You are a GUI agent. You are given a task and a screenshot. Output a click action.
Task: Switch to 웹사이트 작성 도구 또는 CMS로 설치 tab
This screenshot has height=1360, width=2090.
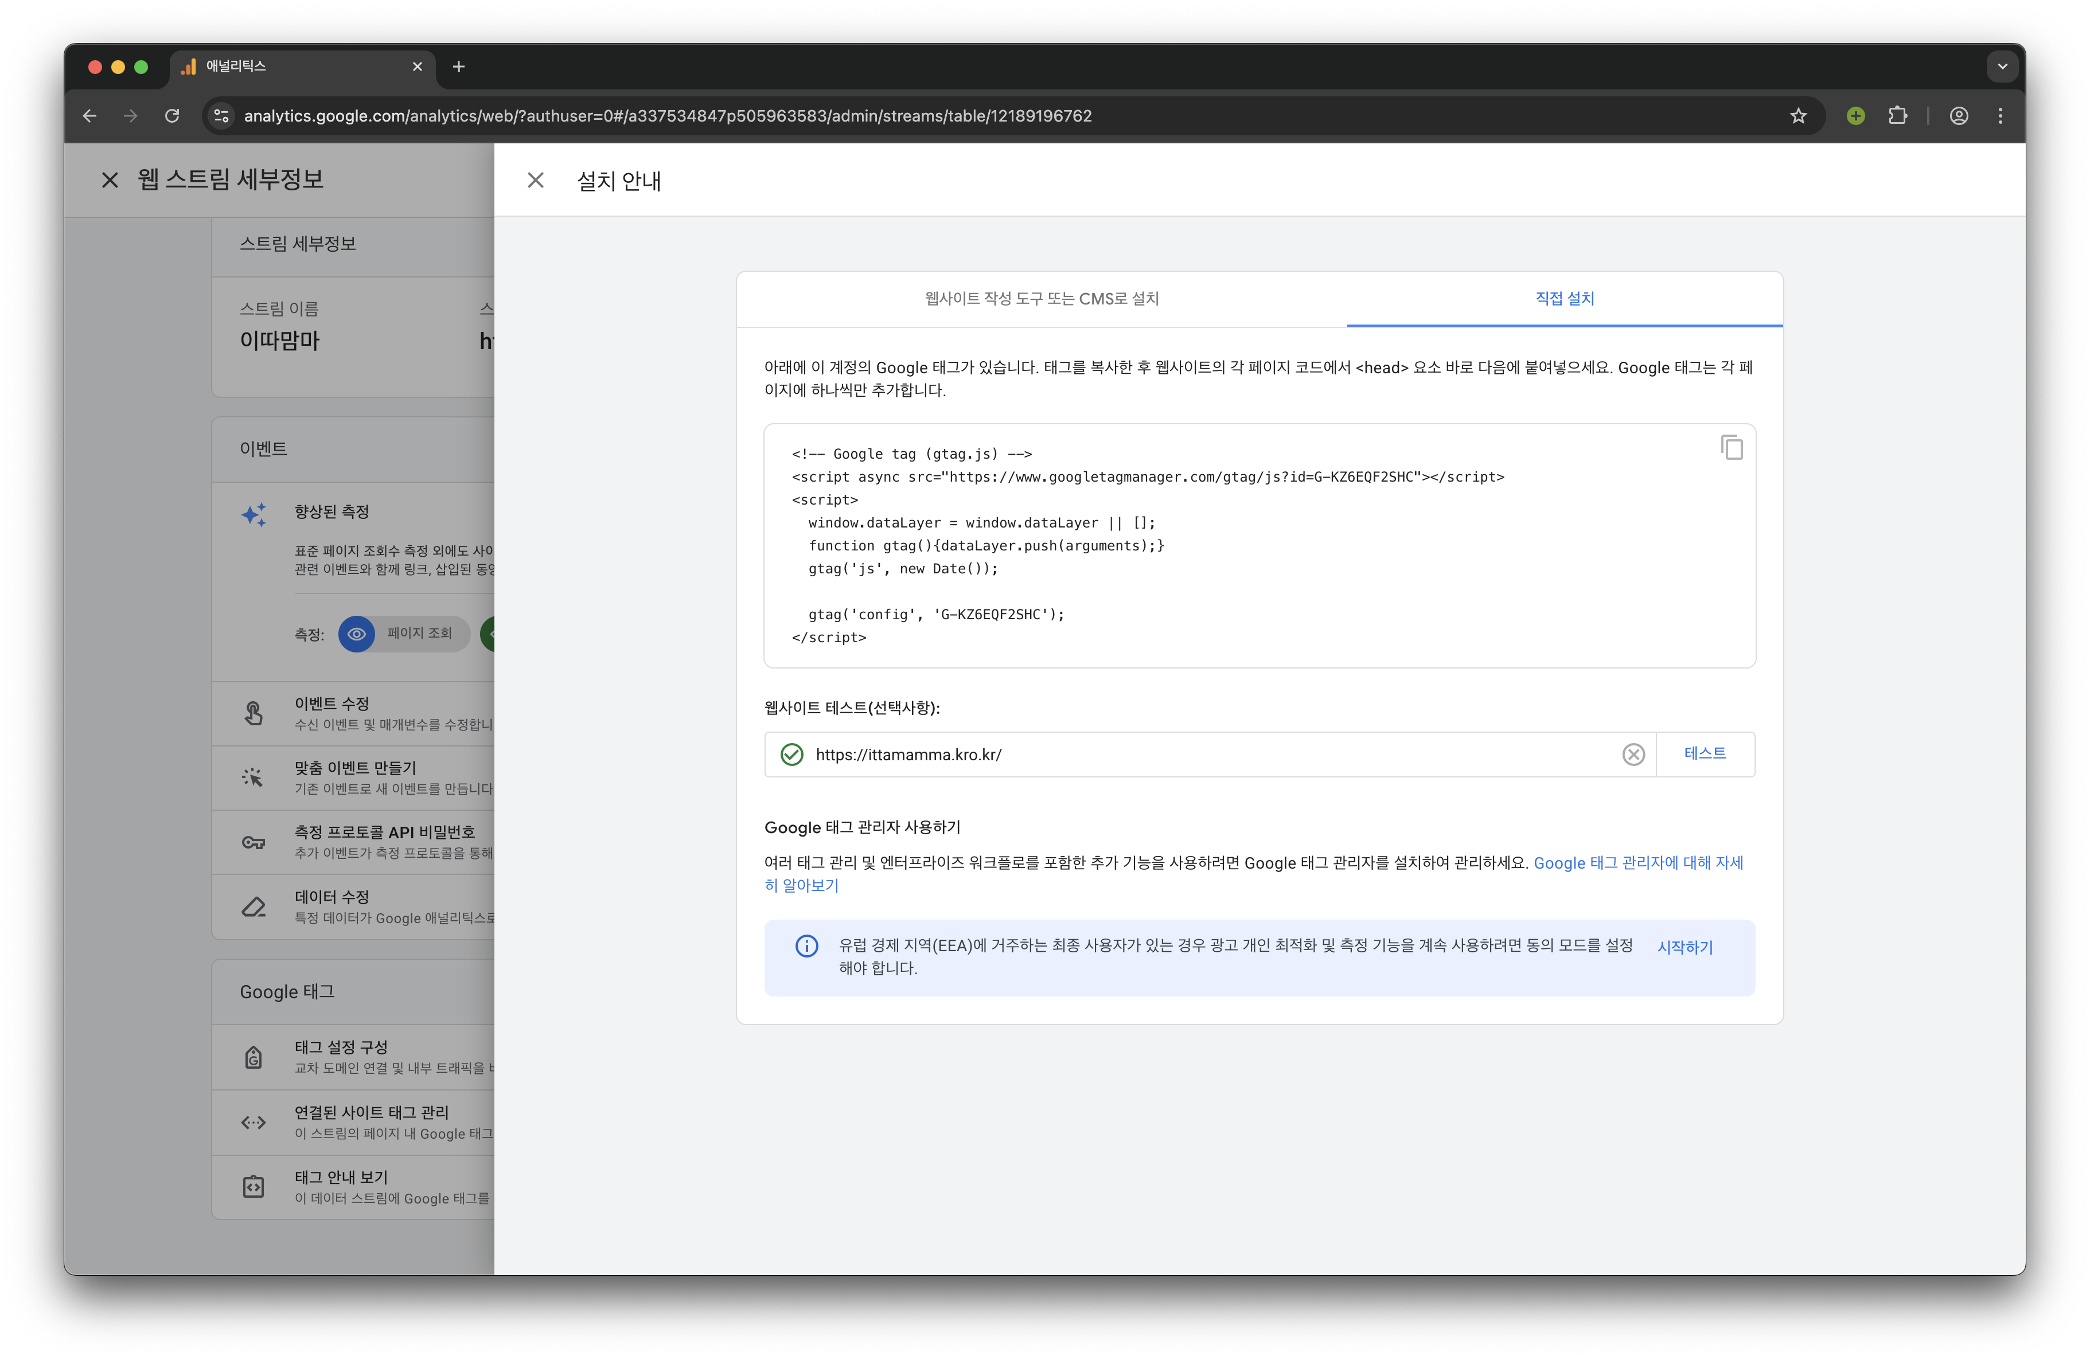click(1042, 299)
